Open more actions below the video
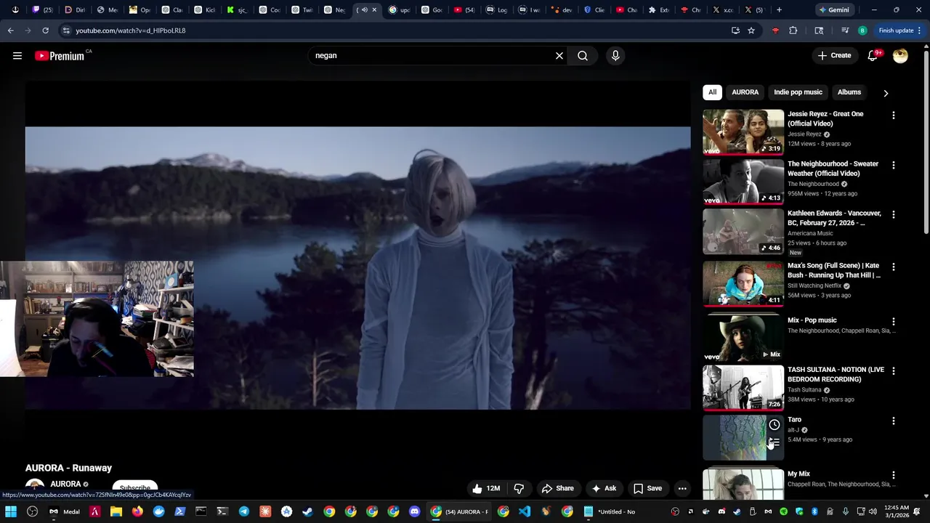Viewport: 930px width, 523px height. (682, 488)
